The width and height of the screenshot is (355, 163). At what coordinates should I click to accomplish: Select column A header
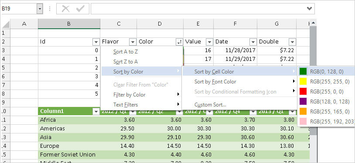coord(24,24)
